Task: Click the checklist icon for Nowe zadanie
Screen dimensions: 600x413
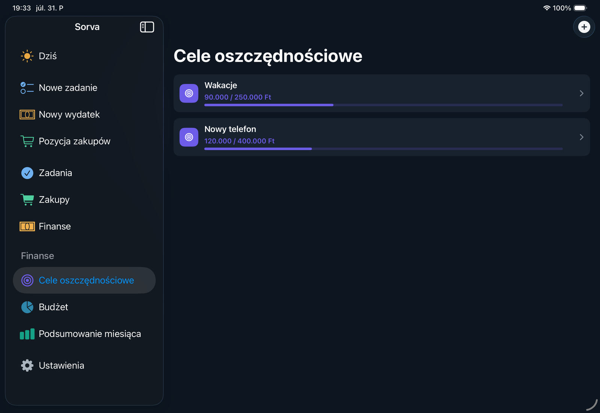Action: click(x=27, y=88)
